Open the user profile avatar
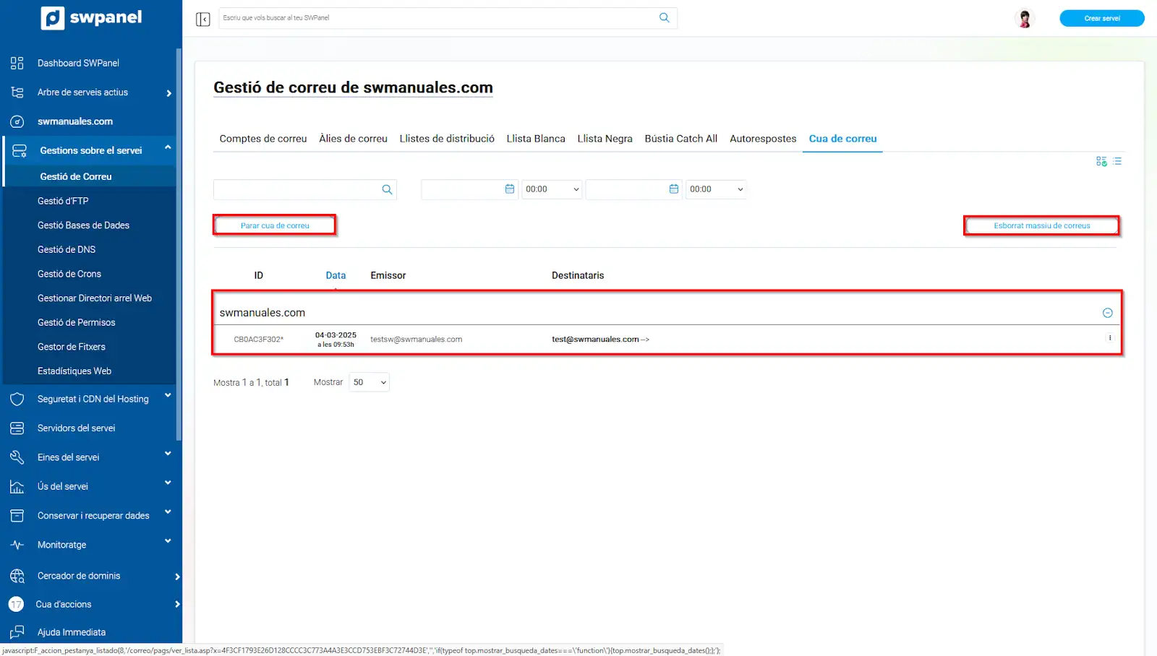The width and height of the screenshot is (1157, 656). (x=1024, y=19)
